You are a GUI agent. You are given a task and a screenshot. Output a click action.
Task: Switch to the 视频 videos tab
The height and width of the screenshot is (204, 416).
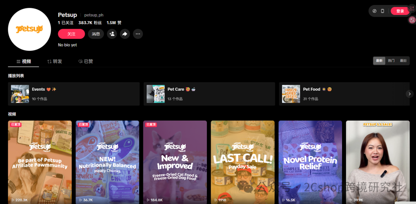[23, 61]
